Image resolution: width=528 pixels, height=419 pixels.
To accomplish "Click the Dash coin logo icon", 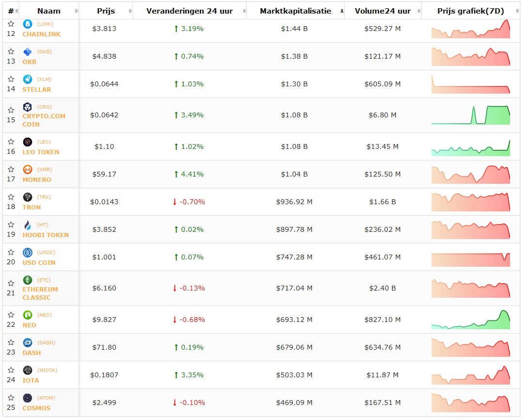I will pos(27,343).
